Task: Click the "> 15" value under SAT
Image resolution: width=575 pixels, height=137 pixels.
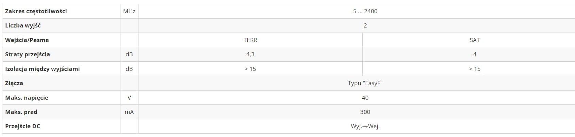Action: point(475,69)
